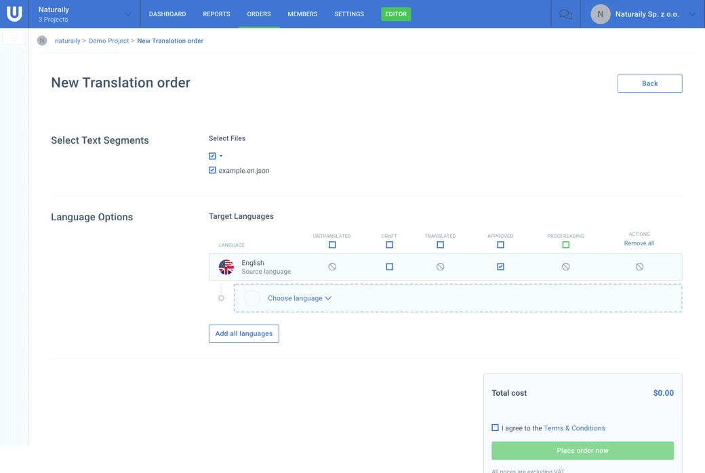Go to the Dashboard tab
Viewport: 705px width, 473px height.
[x=167, y=14]
